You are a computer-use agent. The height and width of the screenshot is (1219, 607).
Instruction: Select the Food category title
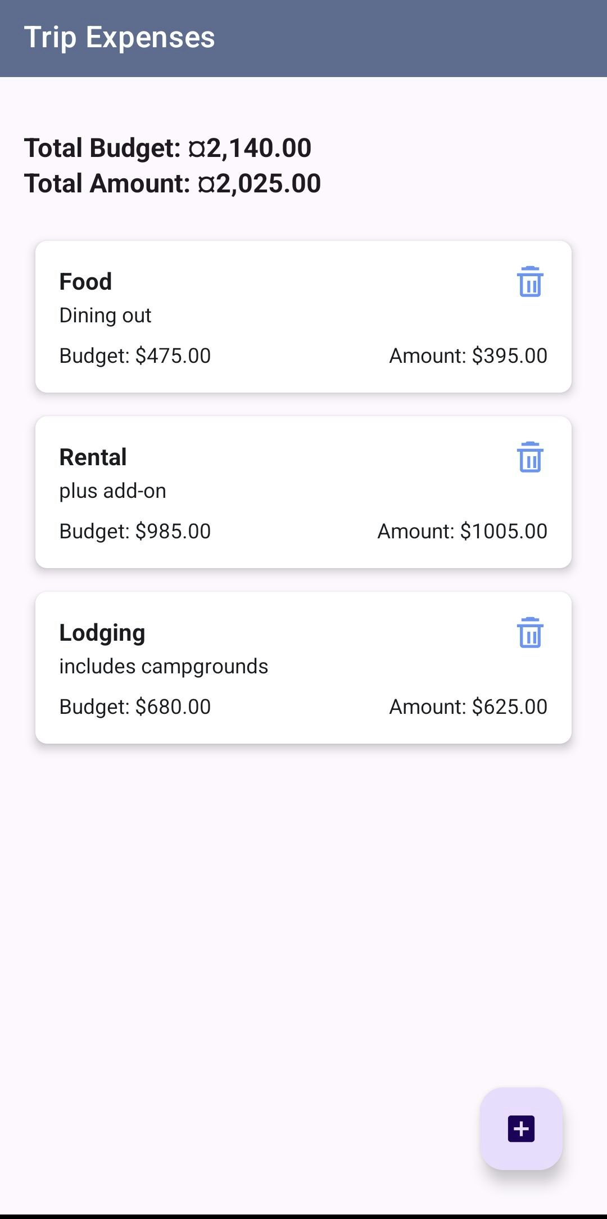pyautogui.click(x=85, y=281)
